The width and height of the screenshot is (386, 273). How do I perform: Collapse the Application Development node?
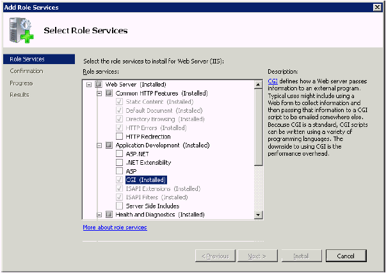coord(99,145)
